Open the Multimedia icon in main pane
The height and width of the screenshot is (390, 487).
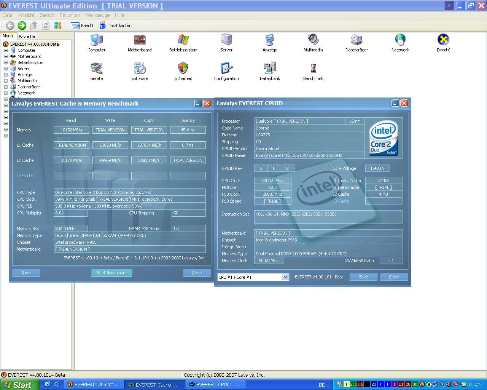[313, 43]
